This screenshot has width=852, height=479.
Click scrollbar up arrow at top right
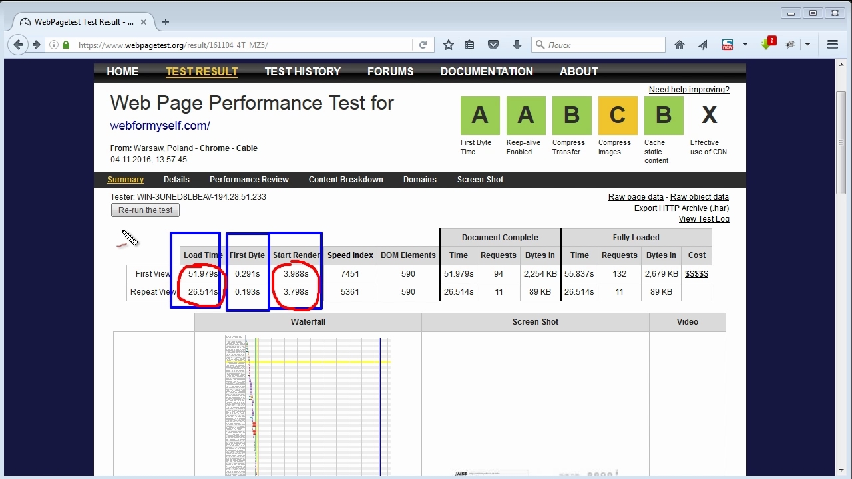click(841, 64)
